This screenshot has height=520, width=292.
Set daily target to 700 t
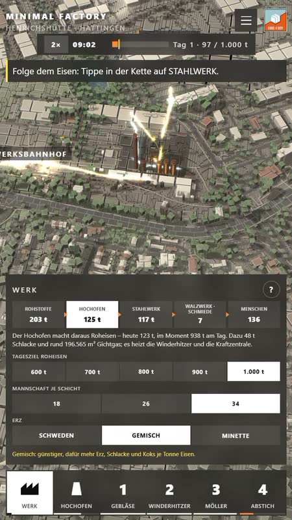tap(92, 372)
